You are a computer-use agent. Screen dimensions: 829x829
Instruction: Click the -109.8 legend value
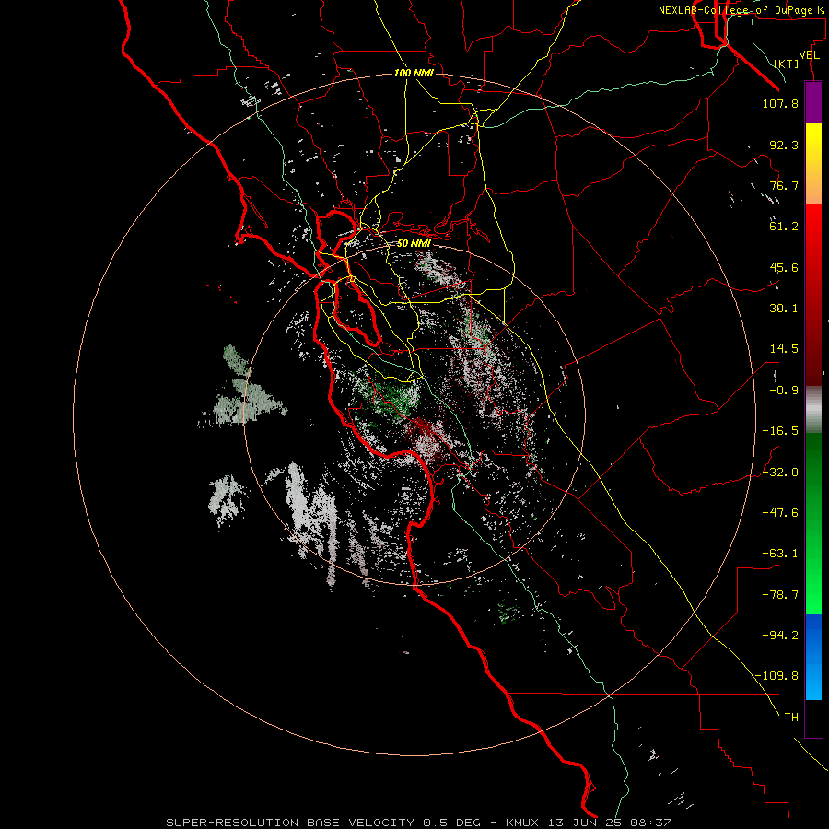[x=776, y=676]
